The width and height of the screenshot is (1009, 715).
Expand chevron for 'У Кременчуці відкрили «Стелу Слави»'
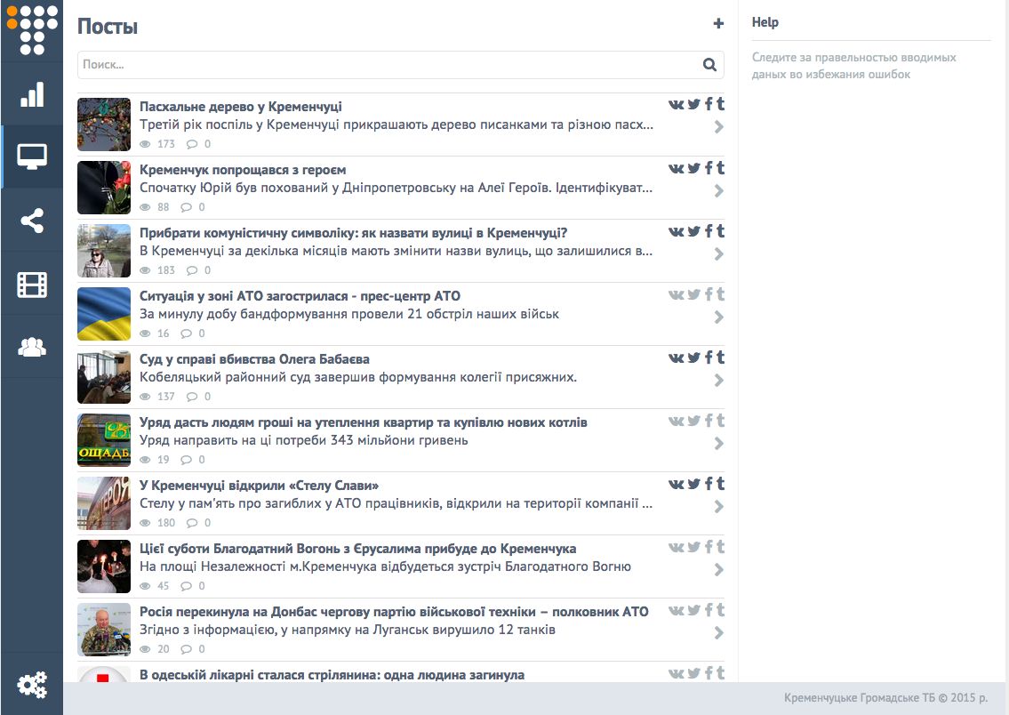tap(719, 507)
